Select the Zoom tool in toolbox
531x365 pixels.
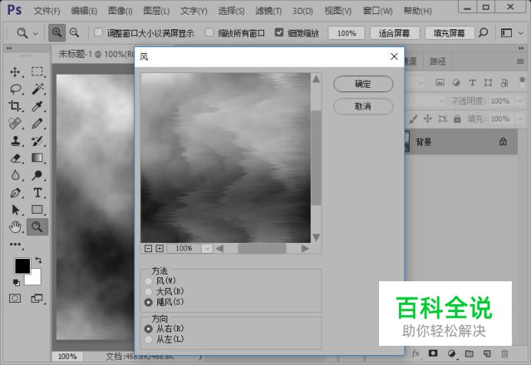(x=37, y=227)
